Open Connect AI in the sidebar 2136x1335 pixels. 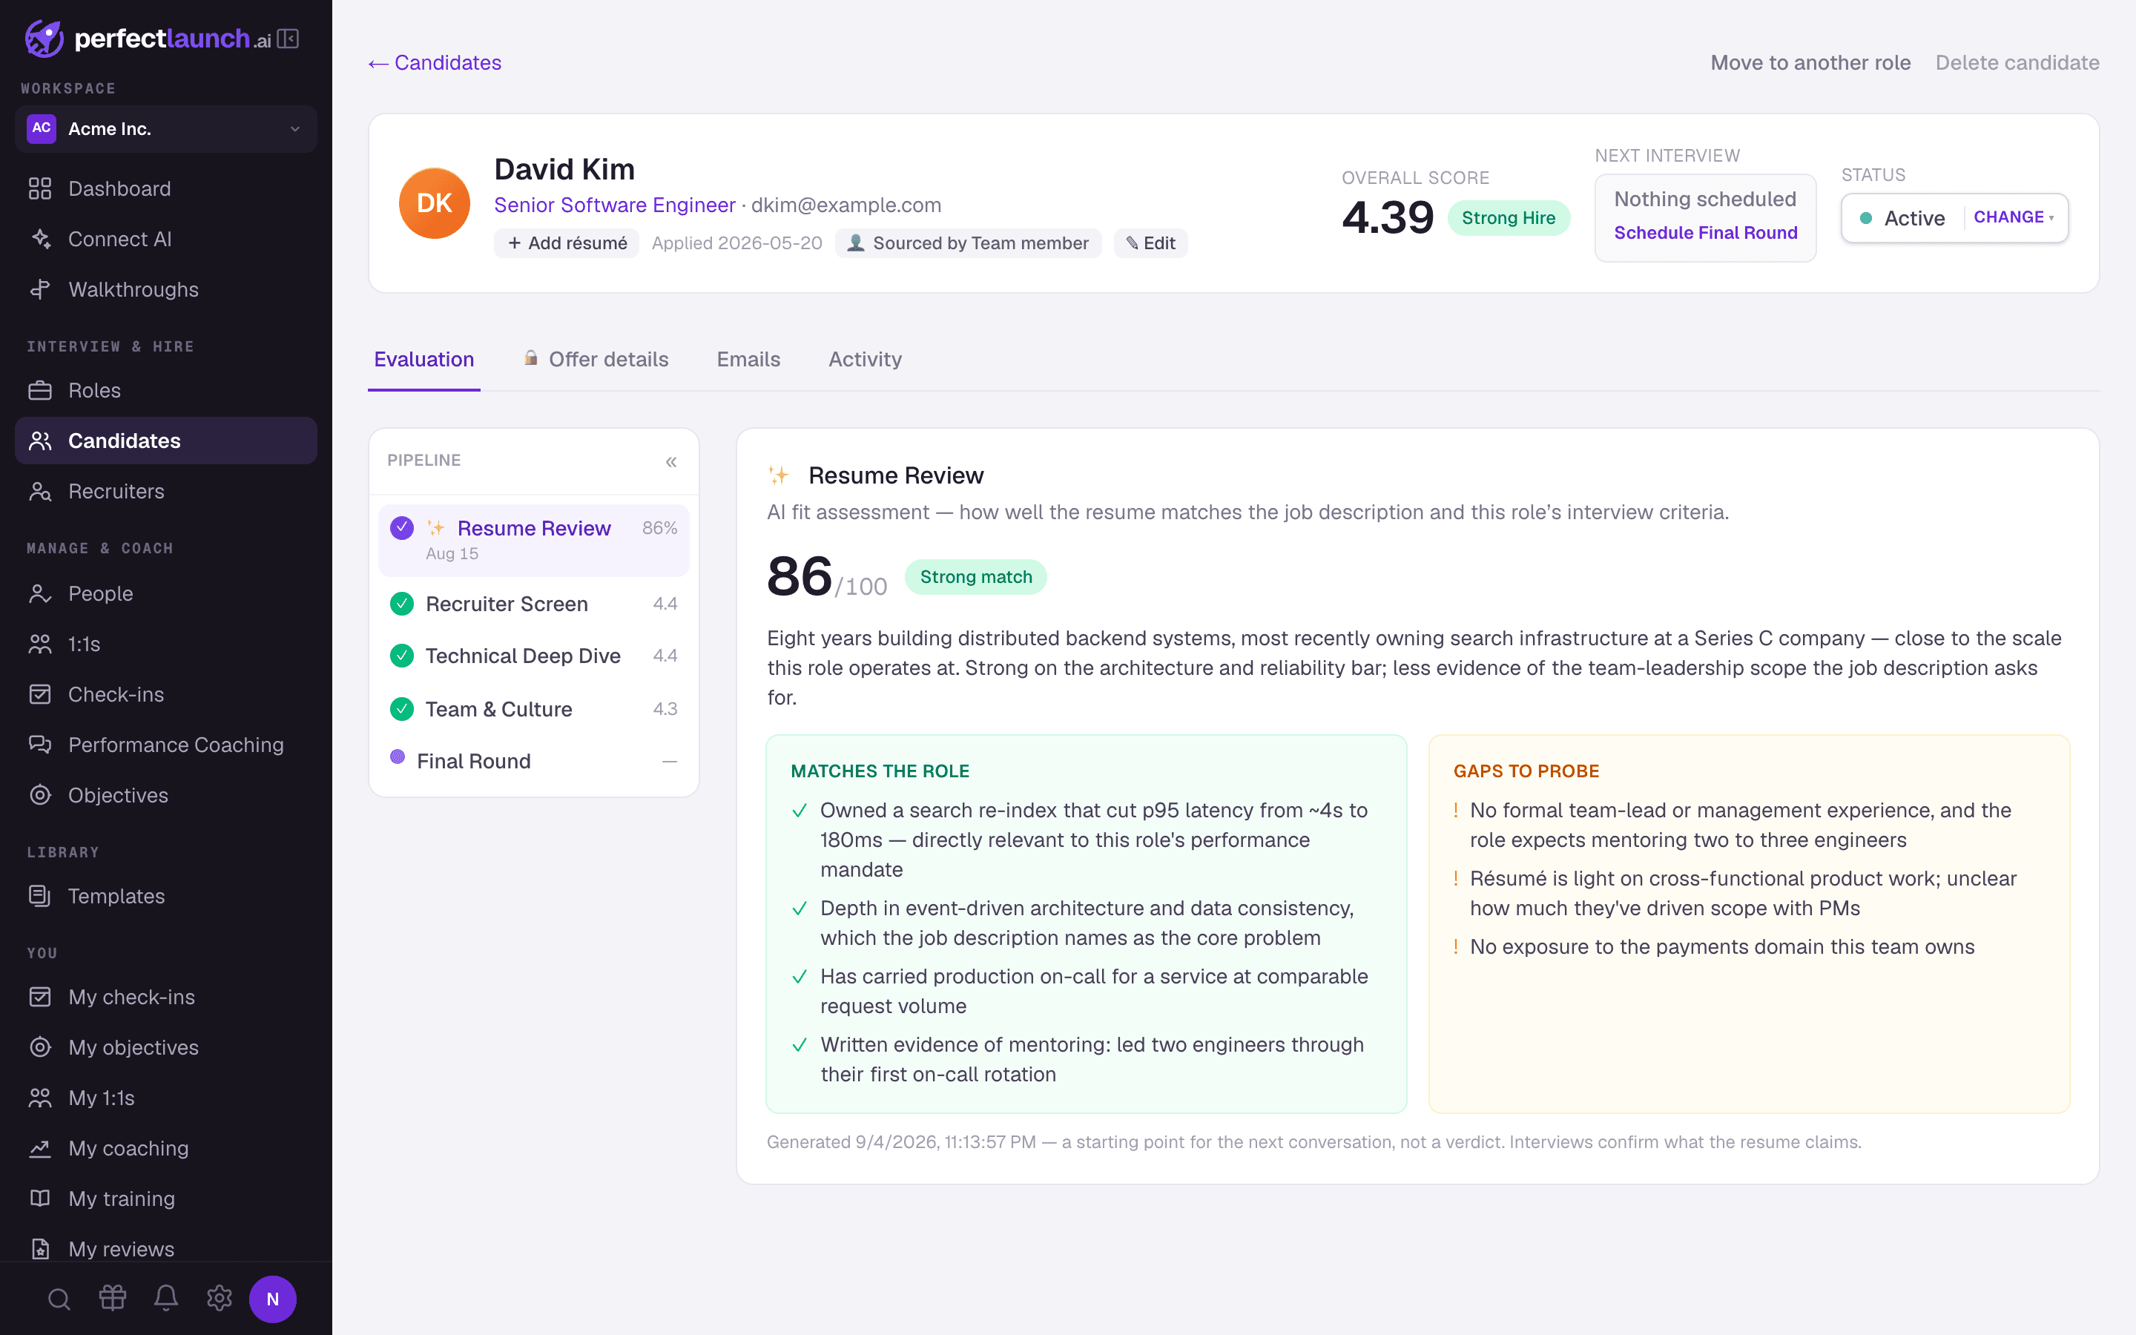[166, 240]
